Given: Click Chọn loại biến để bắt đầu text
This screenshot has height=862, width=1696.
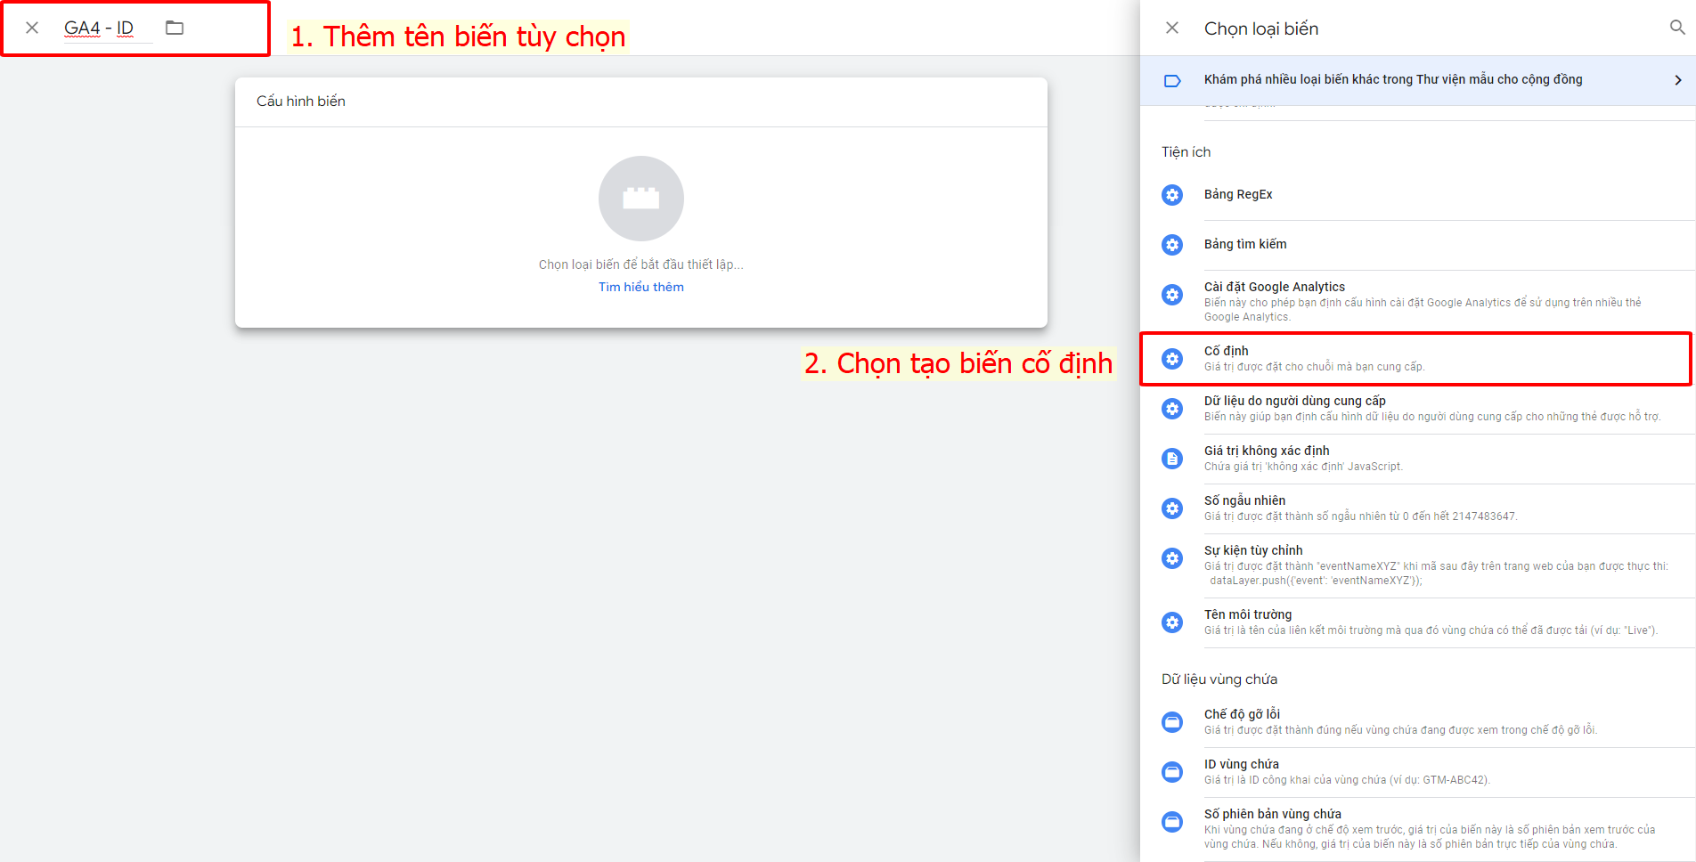Looking at the screenshot, I should coord(641,264).
